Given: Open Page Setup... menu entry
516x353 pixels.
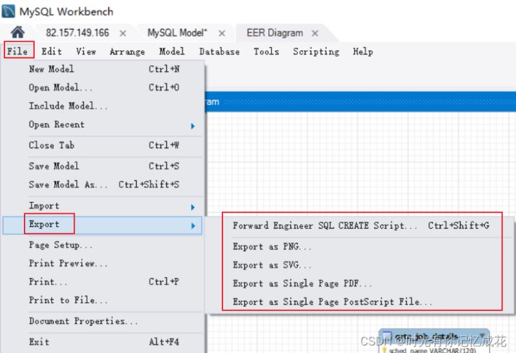Looking at the screenshot, I should tap(103, 245).
